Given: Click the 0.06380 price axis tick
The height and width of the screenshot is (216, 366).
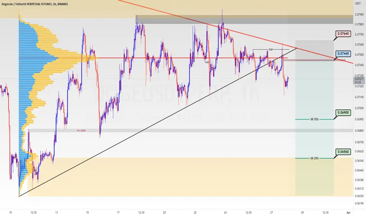Looking at the screenshot, I should 359,180.
